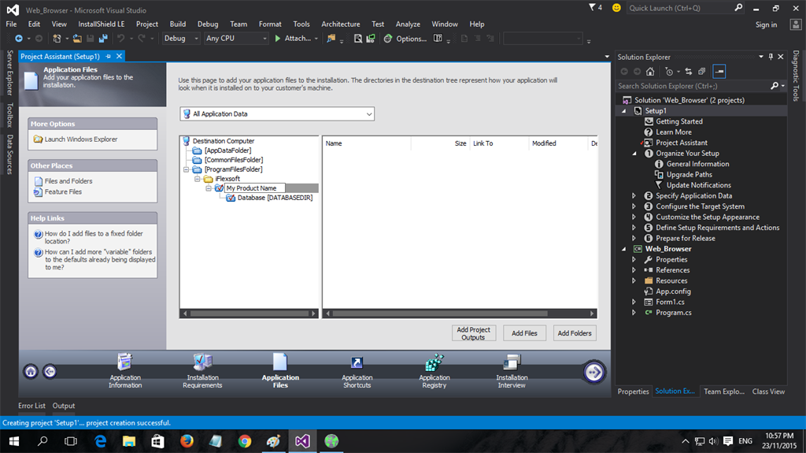Open Installation Interview step icon
The width and height of the screenshot is (806, 453).
pos(512,362)
